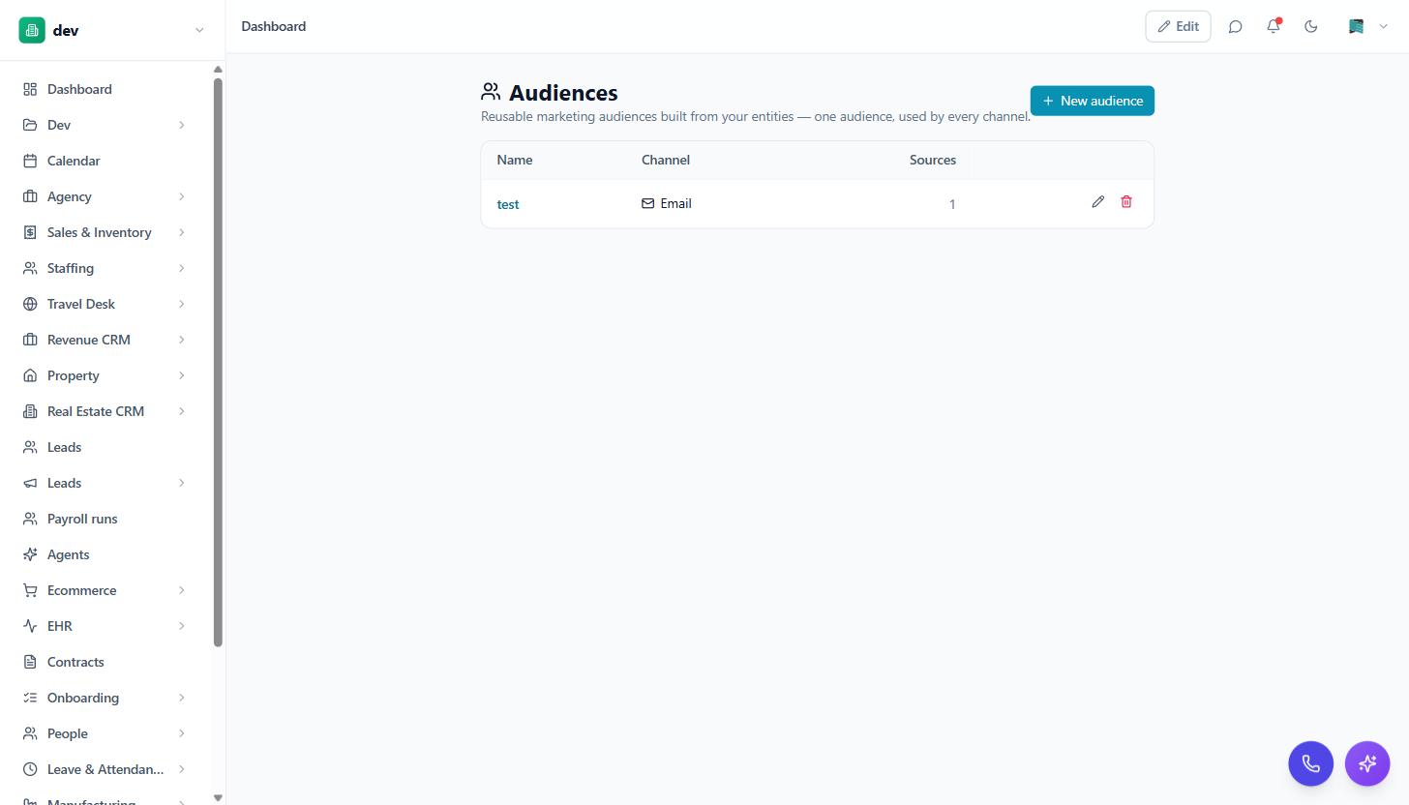Viewport: 1409px width, 805px height.
Task: Click the Leave & Attendance clock icon
Action: [30, 769]
